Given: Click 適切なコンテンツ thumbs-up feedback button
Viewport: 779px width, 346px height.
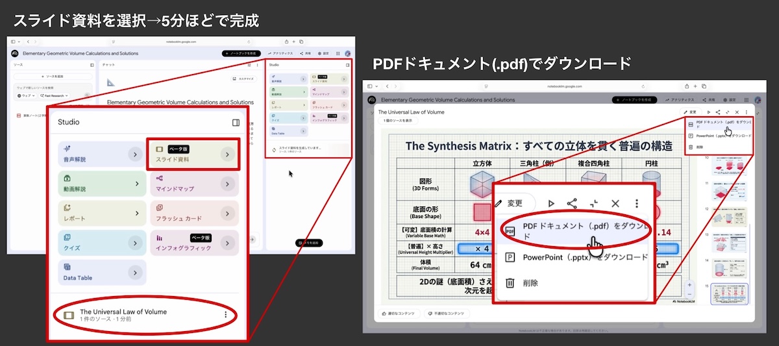Looking at the screenshot, I should click(x=399, y=314).
